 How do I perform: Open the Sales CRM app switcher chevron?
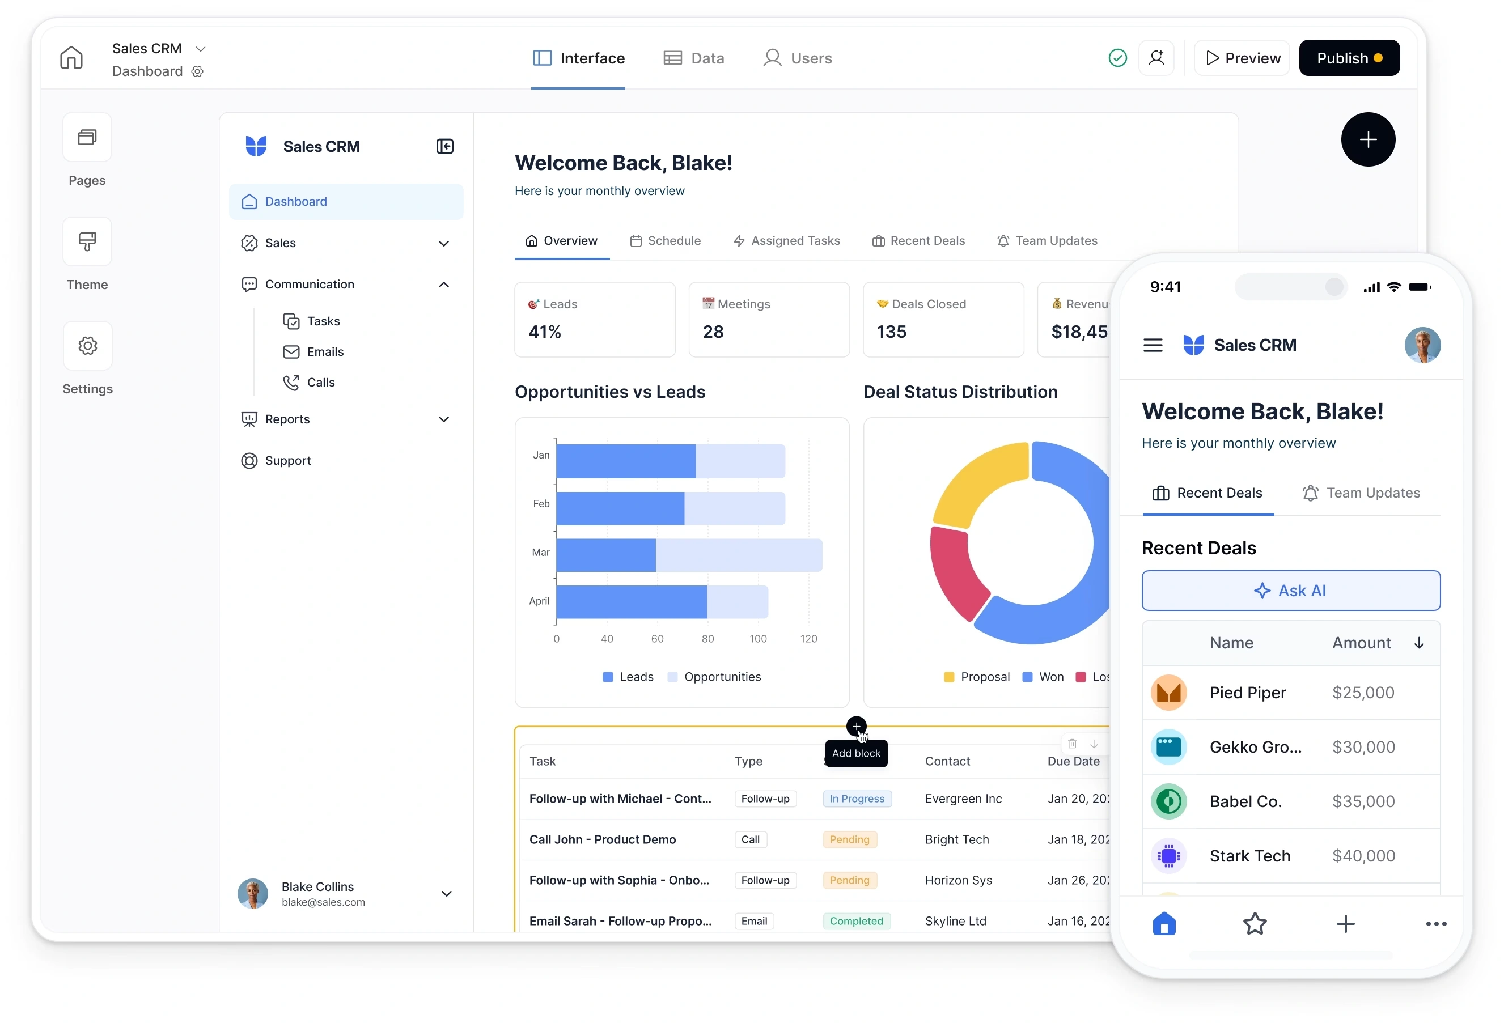point(201,49)
